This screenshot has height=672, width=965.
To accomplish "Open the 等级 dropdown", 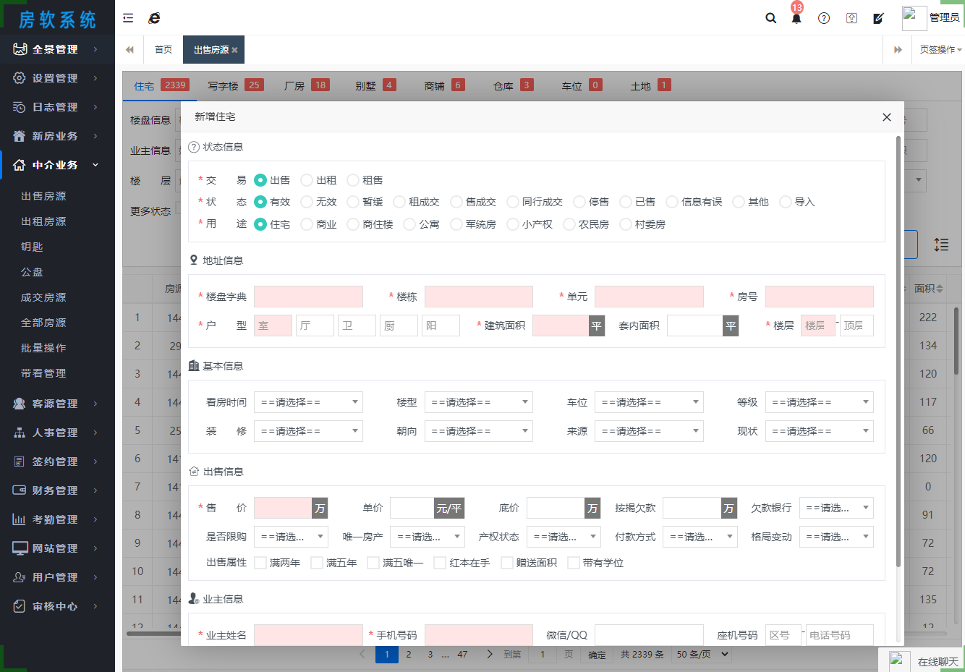I will (820, 402).
